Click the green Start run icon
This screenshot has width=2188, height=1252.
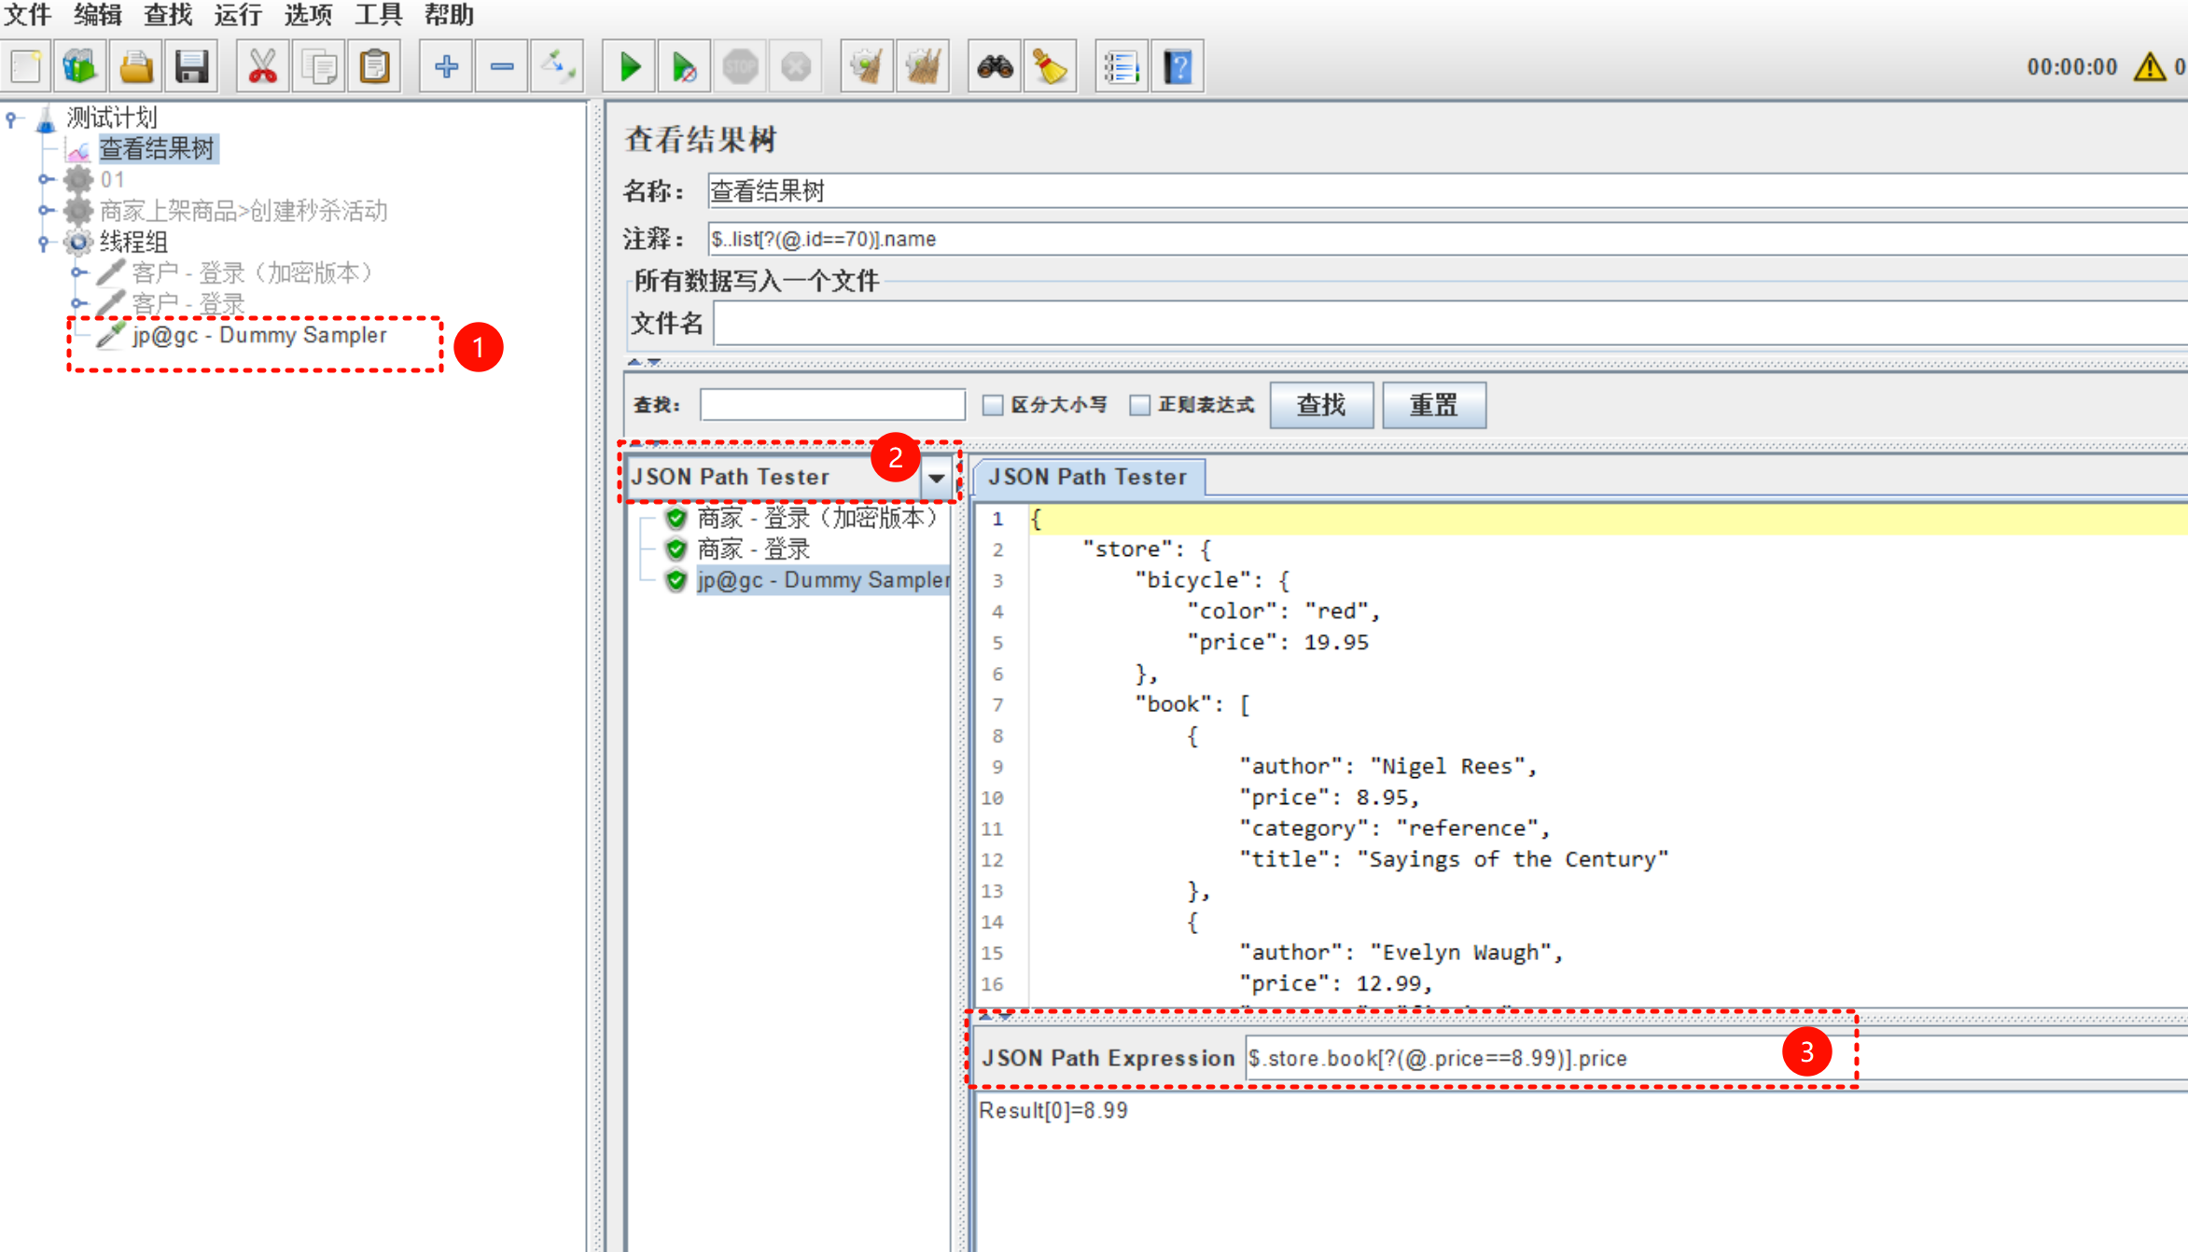pyautogui.click(x=630, y=67)
